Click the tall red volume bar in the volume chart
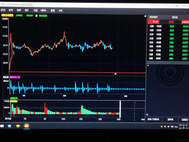This screenshot has width=189, height=142. (45, 108)
